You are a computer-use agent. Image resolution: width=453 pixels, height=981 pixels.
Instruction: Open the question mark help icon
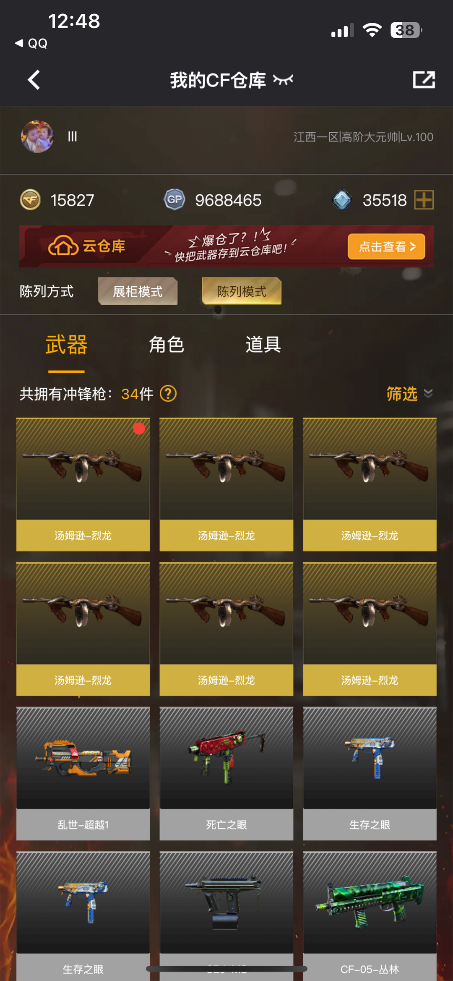pos(168,394)
